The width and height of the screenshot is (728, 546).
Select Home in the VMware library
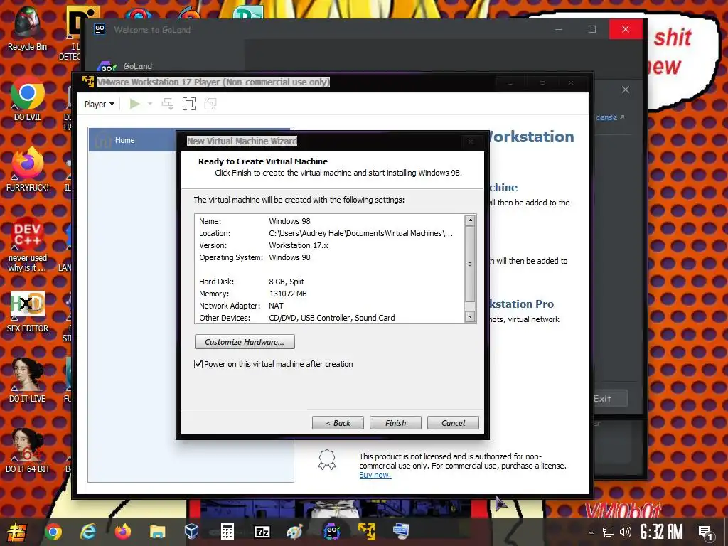click(x=133, y=140)
